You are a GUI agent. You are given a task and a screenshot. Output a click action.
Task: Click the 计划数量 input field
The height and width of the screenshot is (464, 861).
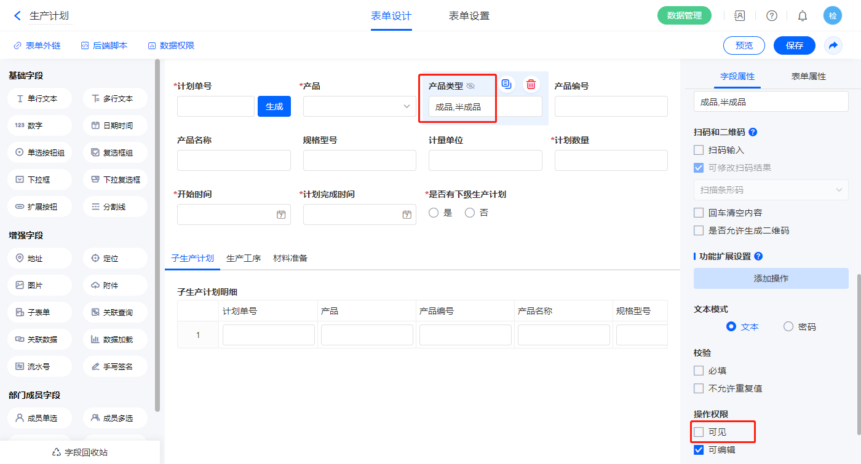click(611, 160)
